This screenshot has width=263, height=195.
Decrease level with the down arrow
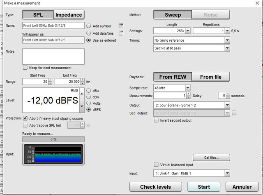(82, 106)
